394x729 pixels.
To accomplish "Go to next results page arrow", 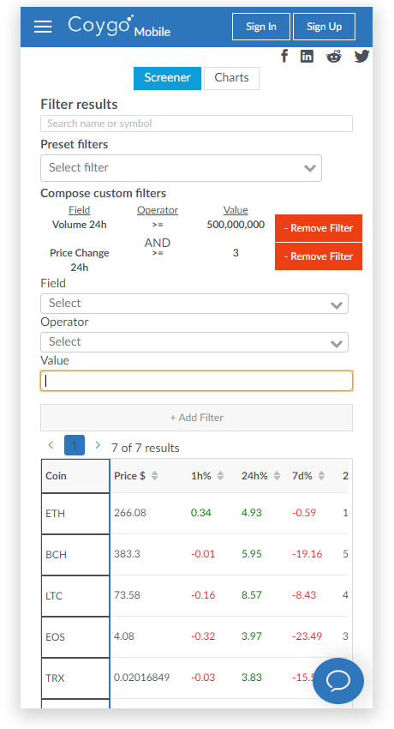I will coord(98,445).
